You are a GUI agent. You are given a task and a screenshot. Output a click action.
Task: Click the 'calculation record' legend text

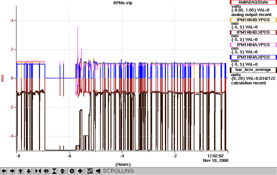(248, 83)
